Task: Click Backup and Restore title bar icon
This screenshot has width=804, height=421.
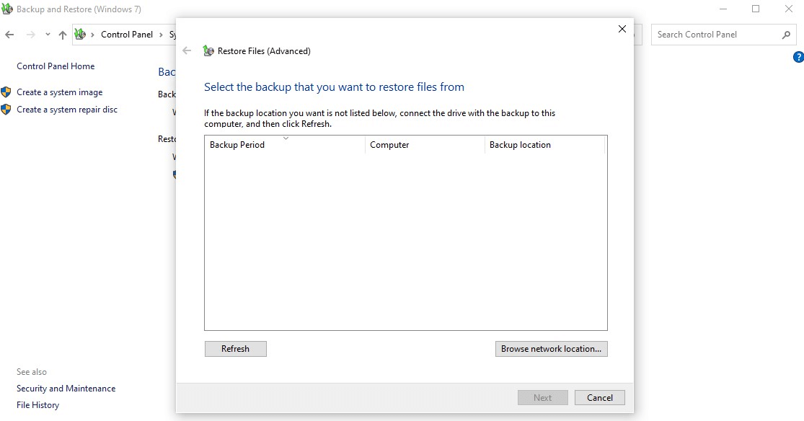Action: (7, 9)
